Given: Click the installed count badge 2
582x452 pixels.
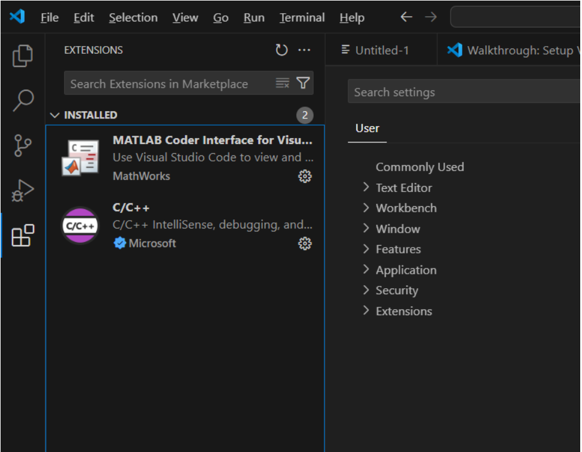Looking at the screenshot, I should click(305, 115).
